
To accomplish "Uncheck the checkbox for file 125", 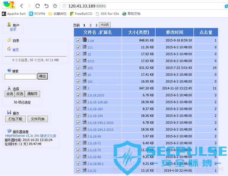I will pos(78,68).
